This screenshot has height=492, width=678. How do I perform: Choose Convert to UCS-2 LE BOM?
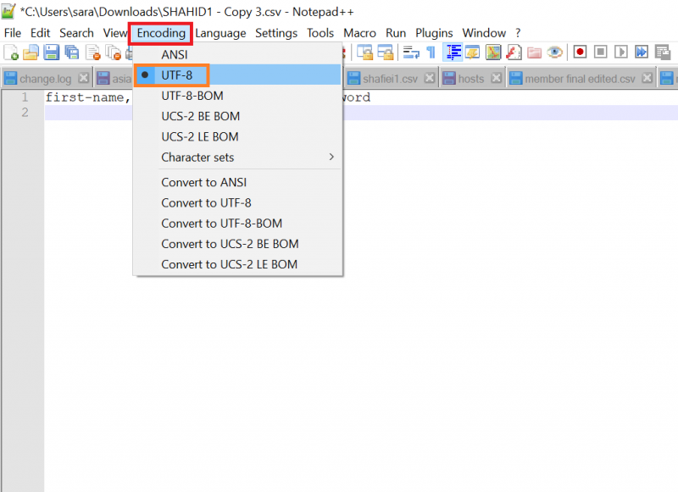[229, 264]
